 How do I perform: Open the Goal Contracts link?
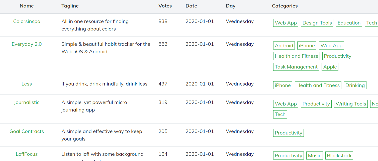[27, 131]
